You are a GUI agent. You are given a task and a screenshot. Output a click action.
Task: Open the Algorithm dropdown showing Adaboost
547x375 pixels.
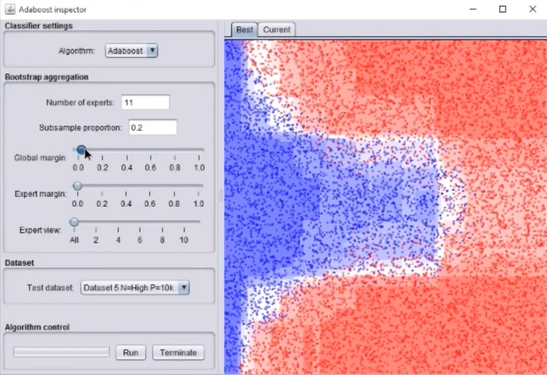132,50
